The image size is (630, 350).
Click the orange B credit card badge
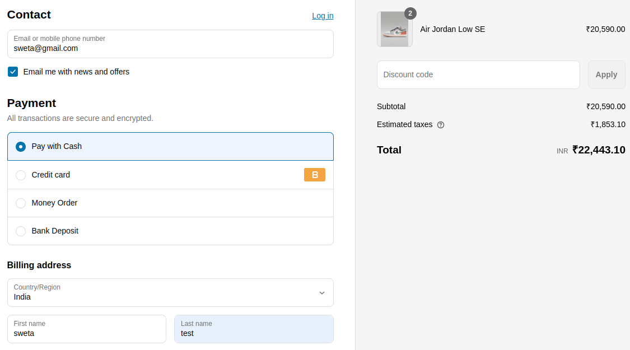315,175
